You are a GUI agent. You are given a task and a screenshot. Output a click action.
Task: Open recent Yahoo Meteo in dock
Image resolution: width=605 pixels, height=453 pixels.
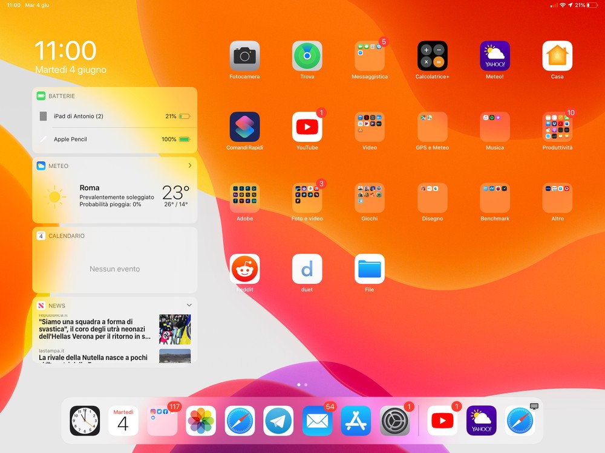click(482, 420)
